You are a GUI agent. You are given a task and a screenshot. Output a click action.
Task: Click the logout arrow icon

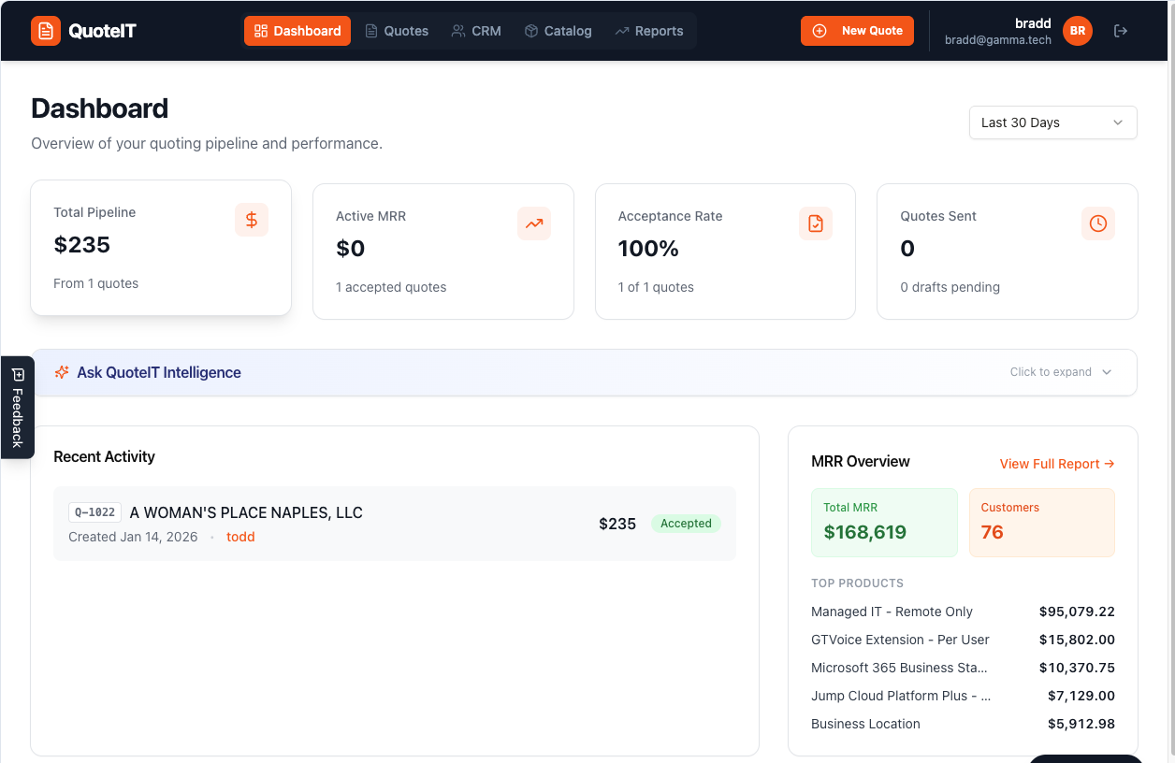click(1121, 31)
